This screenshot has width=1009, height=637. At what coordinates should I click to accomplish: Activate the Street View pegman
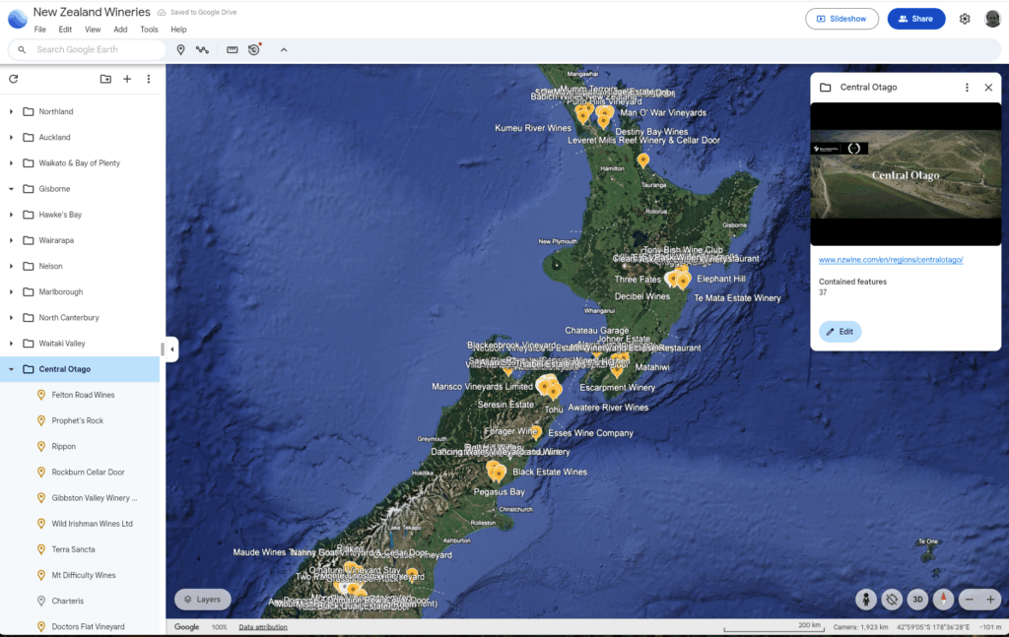[x=866, y=600]
